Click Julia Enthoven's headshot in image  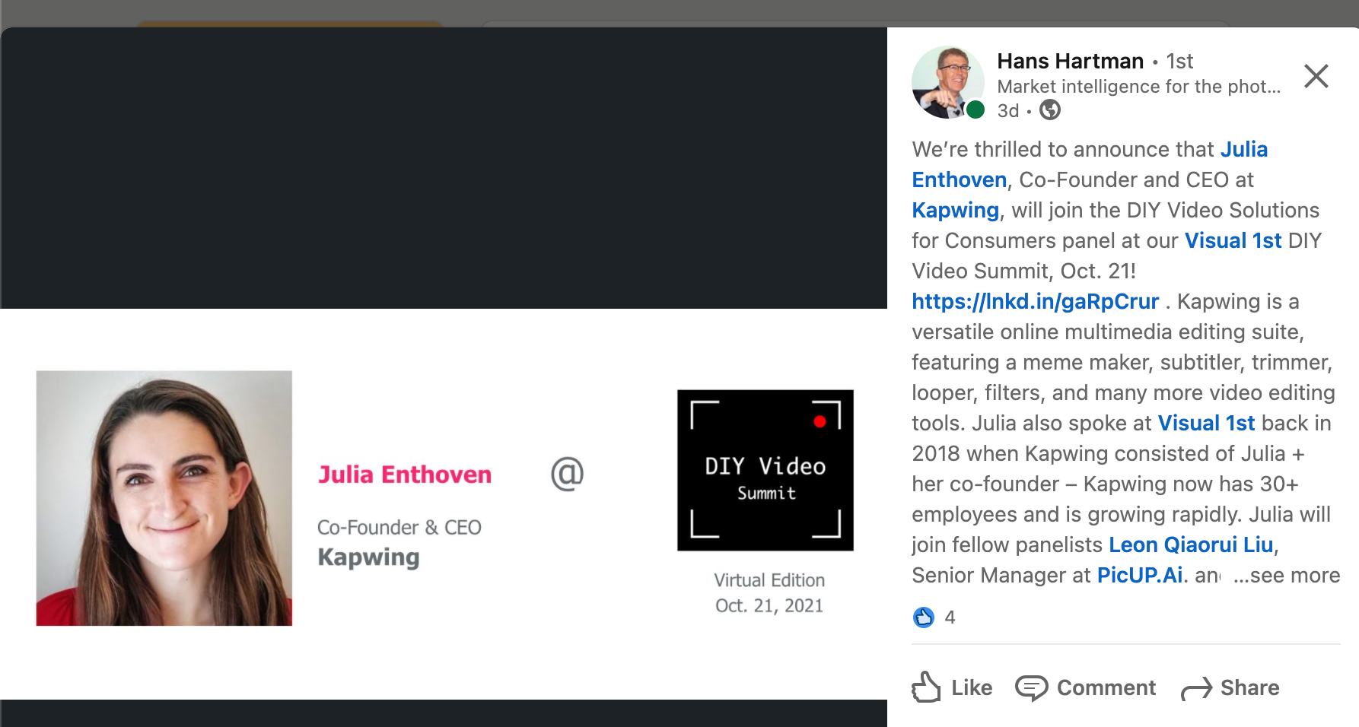point(164,498)
